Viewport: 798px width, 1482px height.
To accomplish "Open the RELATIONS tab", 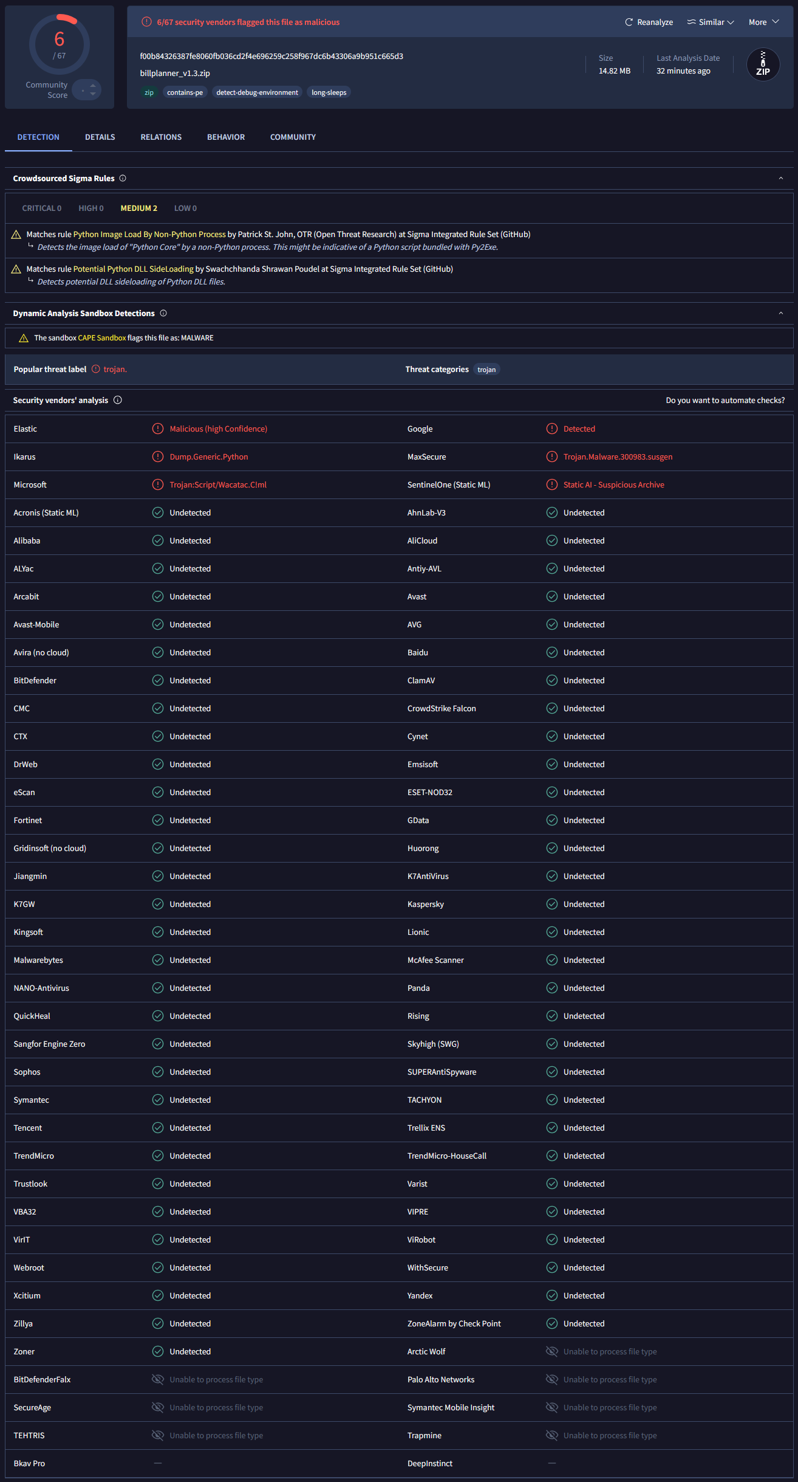I will coord(161,137).
